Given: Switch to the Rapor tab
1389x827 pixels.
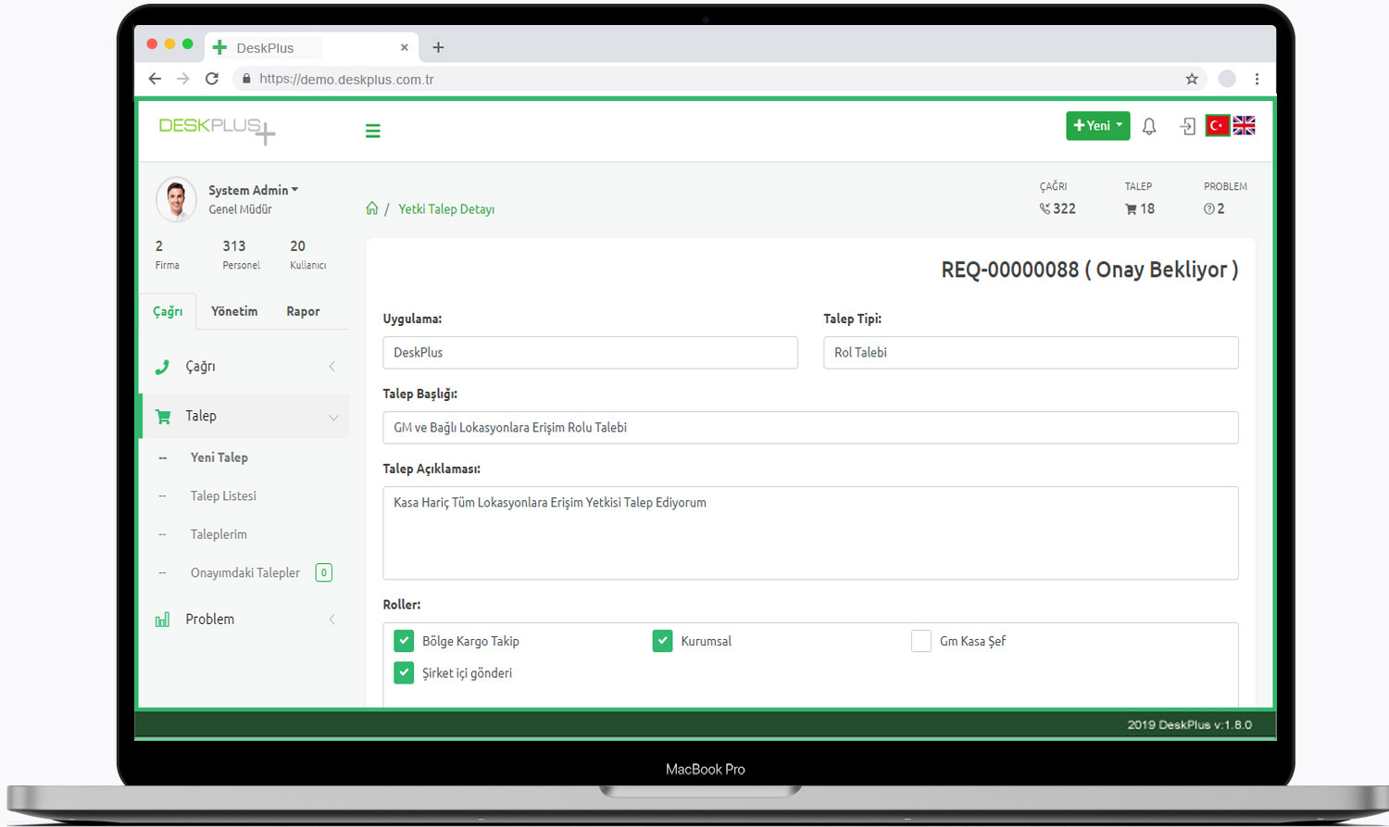Looking at the screenshot, I should coord(303,311).
